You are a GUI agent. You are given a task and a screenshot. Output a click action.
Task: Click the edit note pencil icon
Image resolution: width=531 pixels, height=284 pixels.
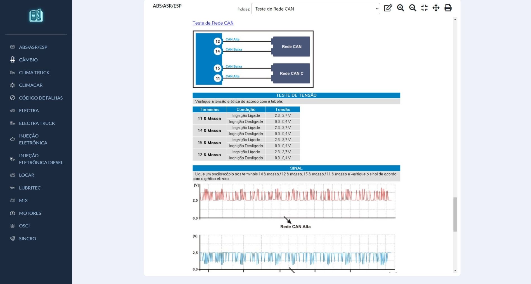(388, 8)
